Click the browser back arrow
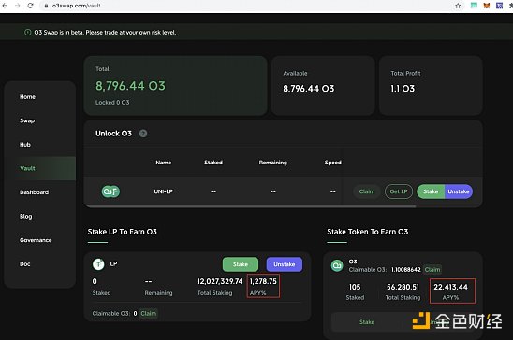 [x=5, y=6]
